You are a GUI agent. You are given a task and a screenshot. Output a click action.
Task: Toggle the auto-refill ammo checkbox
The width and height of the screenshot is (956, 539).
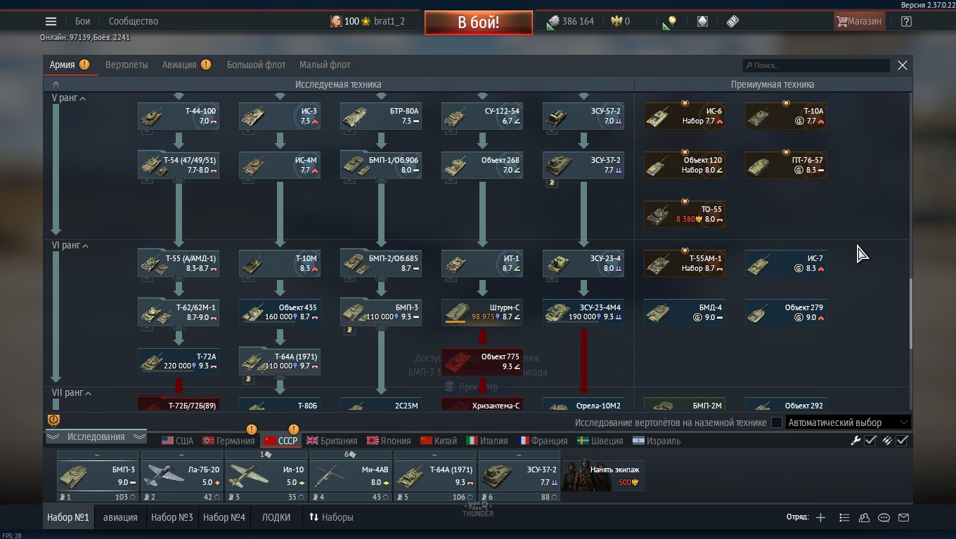[903, 441]
